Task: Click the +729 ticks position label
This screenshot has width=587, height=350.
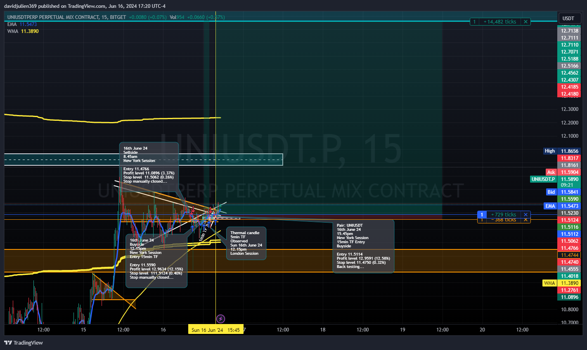Action: point(503,214)
